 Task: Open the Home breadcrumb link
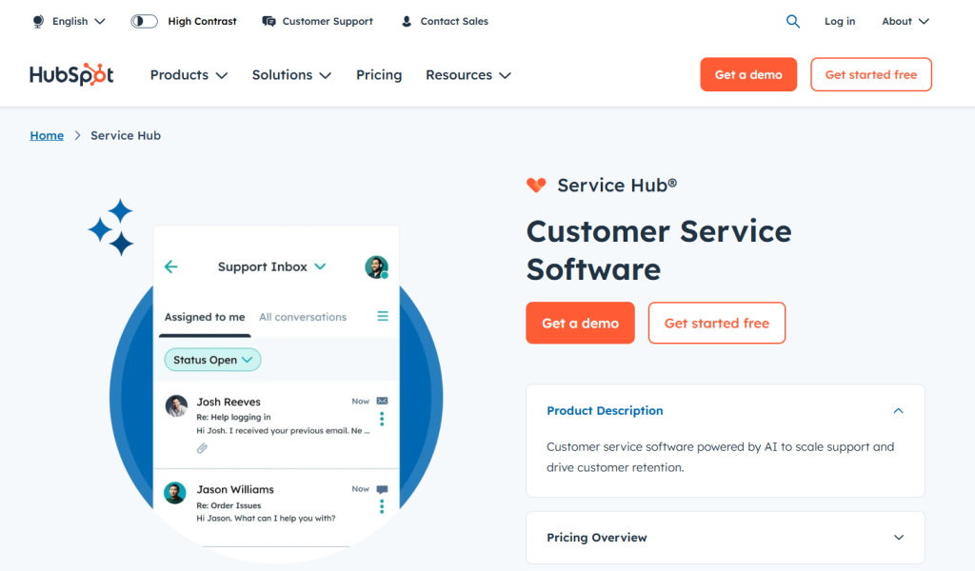tap(47, 135)
